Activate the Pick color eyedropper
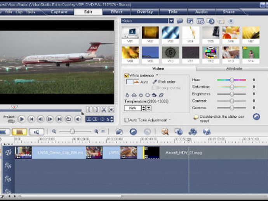268x201 pixels. 164,82
